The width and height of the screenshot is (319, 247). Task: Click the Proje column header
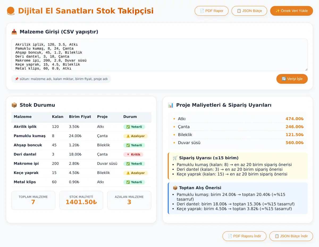point(102,117)
